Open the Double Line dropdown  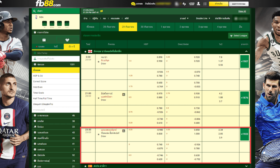tap(203, 18)
